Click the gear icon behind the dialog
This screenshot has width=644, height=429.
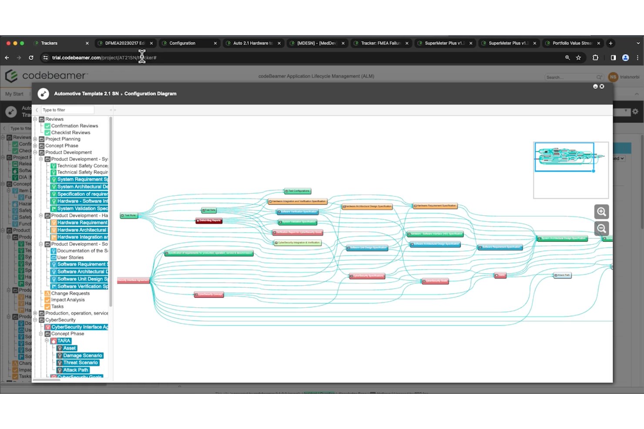635,112
